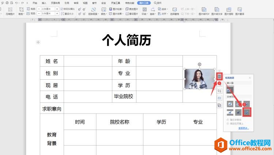Image resolution: width=274 pixels, height=155 pixels.
Task: Click the 压缩图片 compress picture icon
Action: click(x=10, y=11)
